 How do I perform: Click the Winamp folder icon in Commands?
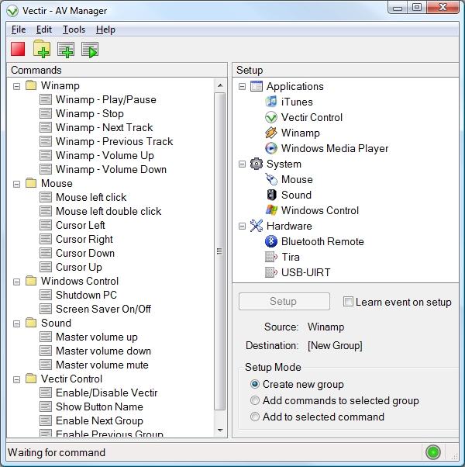(x=31, y=85)
